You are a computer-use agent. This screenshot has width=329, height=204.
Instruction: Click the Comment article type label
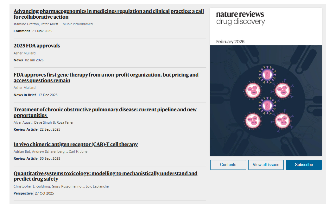point(22,31)
